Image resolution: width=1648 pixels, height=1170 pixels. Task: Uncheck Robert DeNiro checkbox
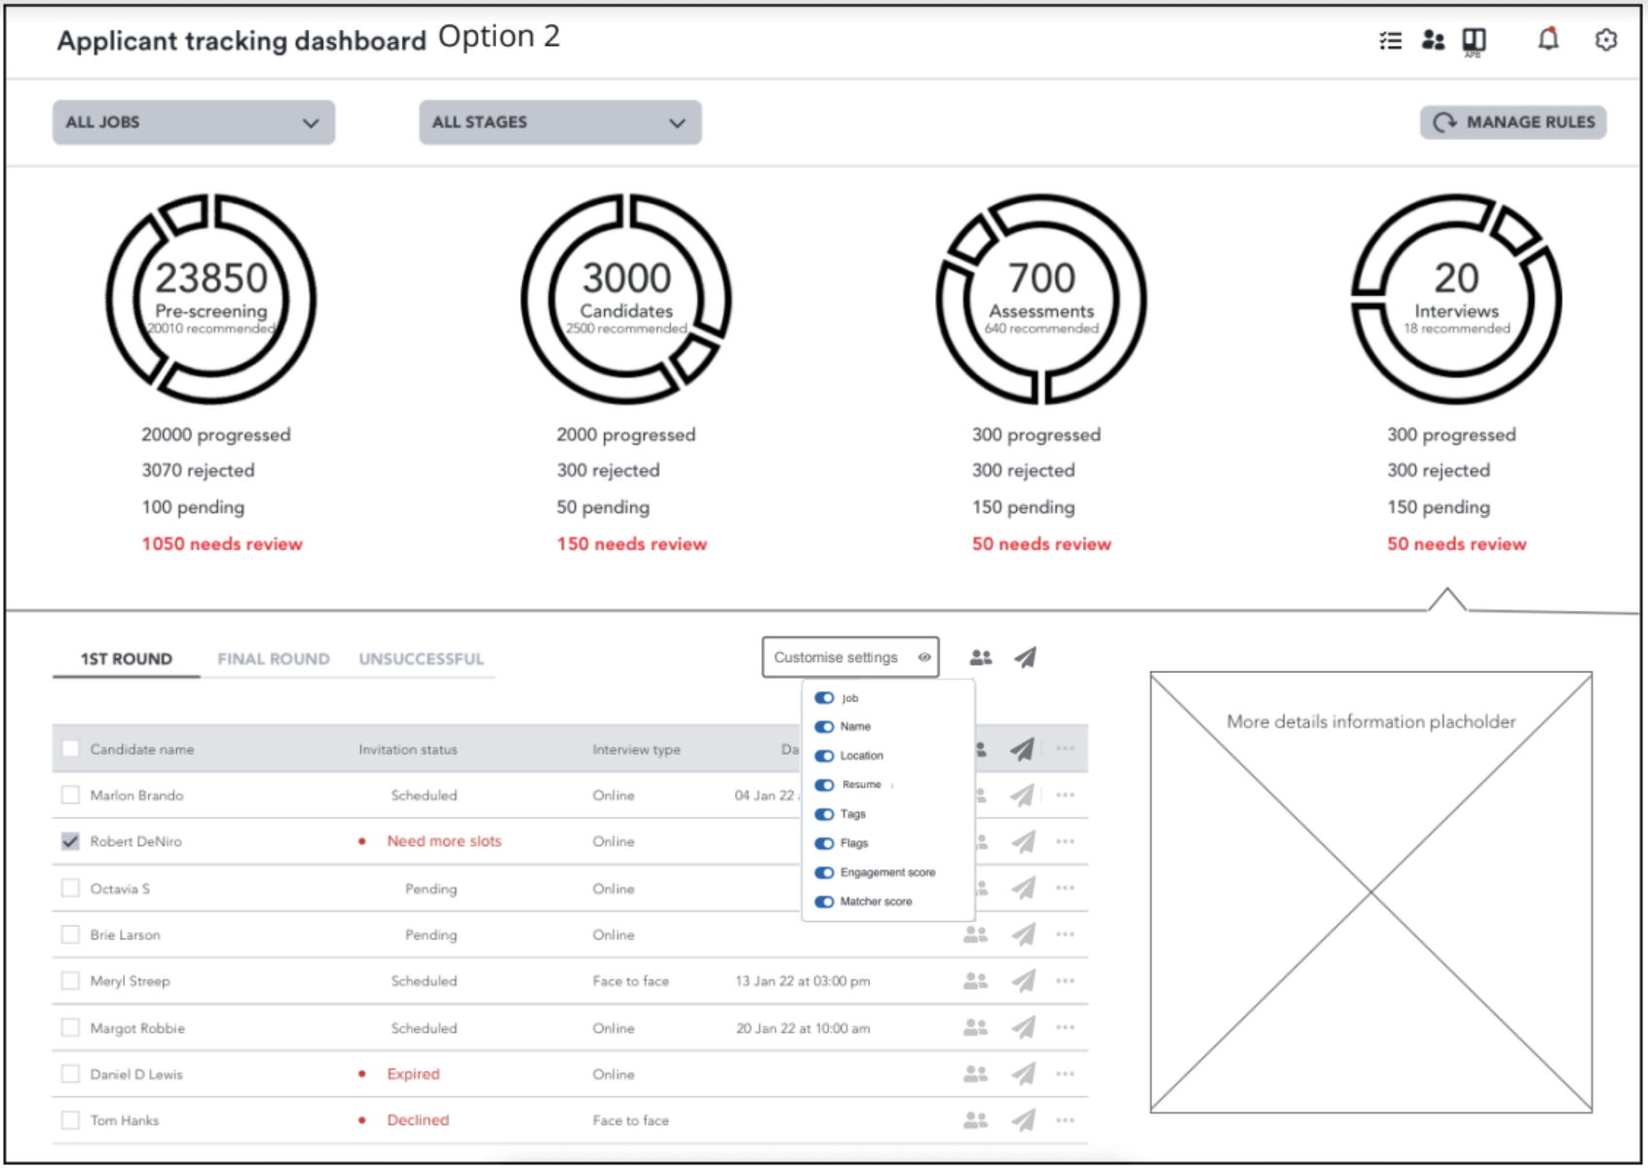click(x=70, y=841)
